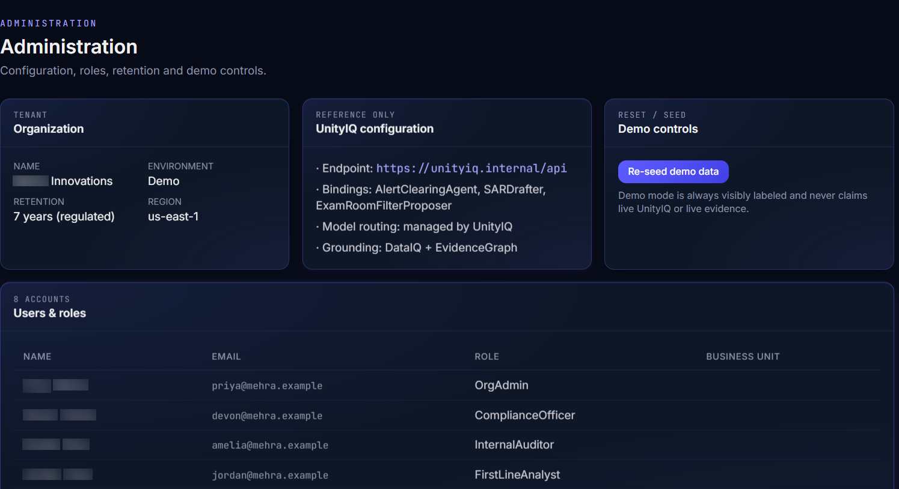Click the BUSINESS UNIT column header

click(x=743, y=356)
